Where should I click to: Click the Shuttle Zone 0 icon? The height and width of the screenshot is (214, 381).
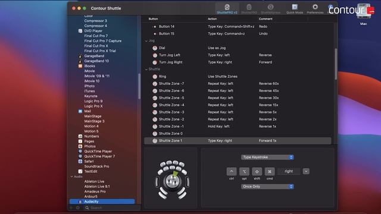point(155,134)
